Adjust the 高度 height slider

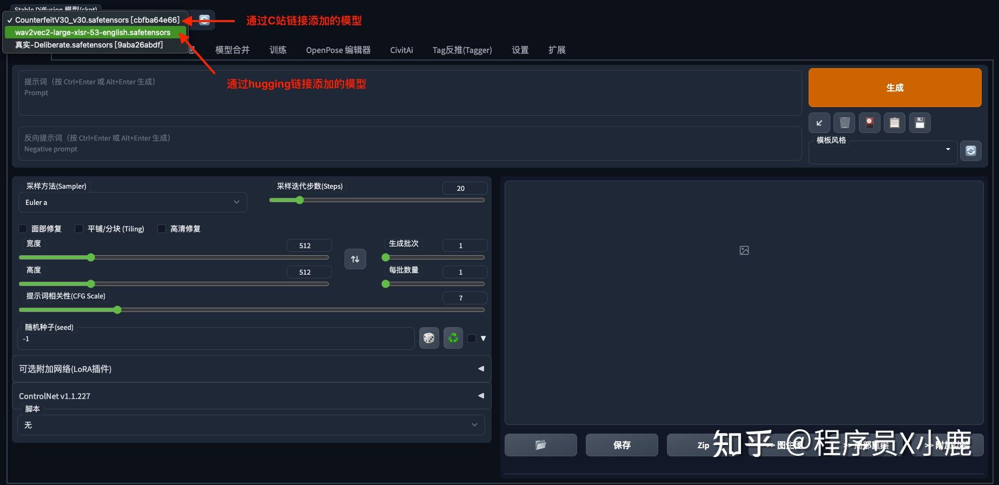[x=174, y=284]
